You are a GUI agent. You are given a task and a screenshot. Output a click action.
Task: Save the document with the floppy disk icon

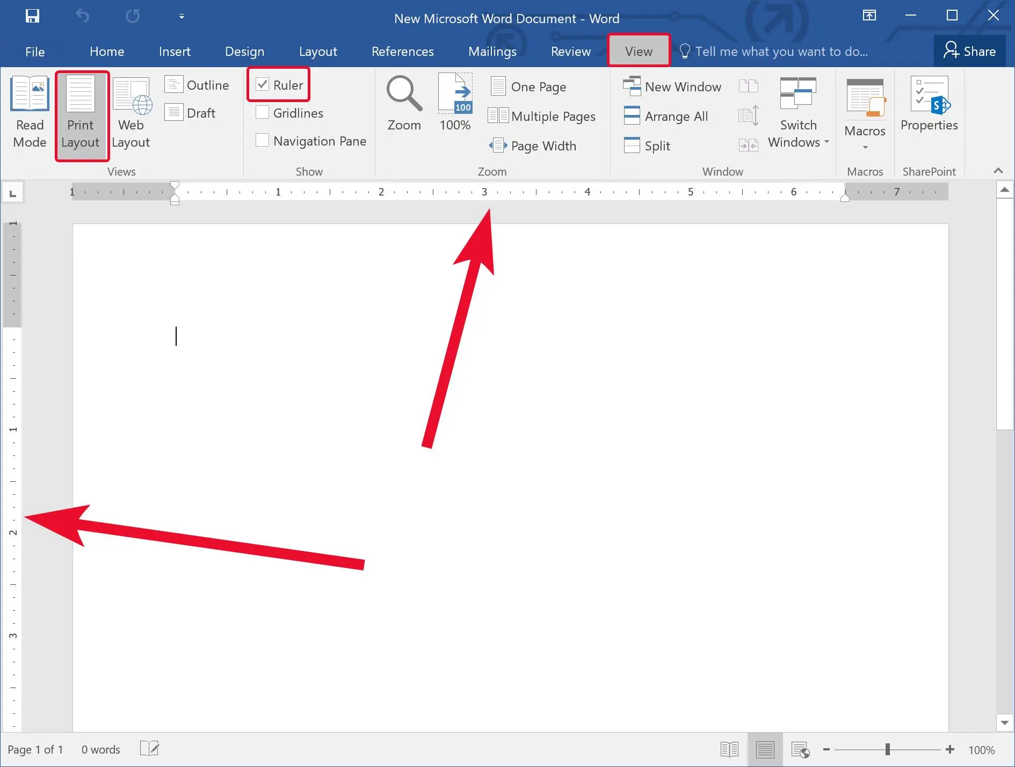[x=32, y=16]
